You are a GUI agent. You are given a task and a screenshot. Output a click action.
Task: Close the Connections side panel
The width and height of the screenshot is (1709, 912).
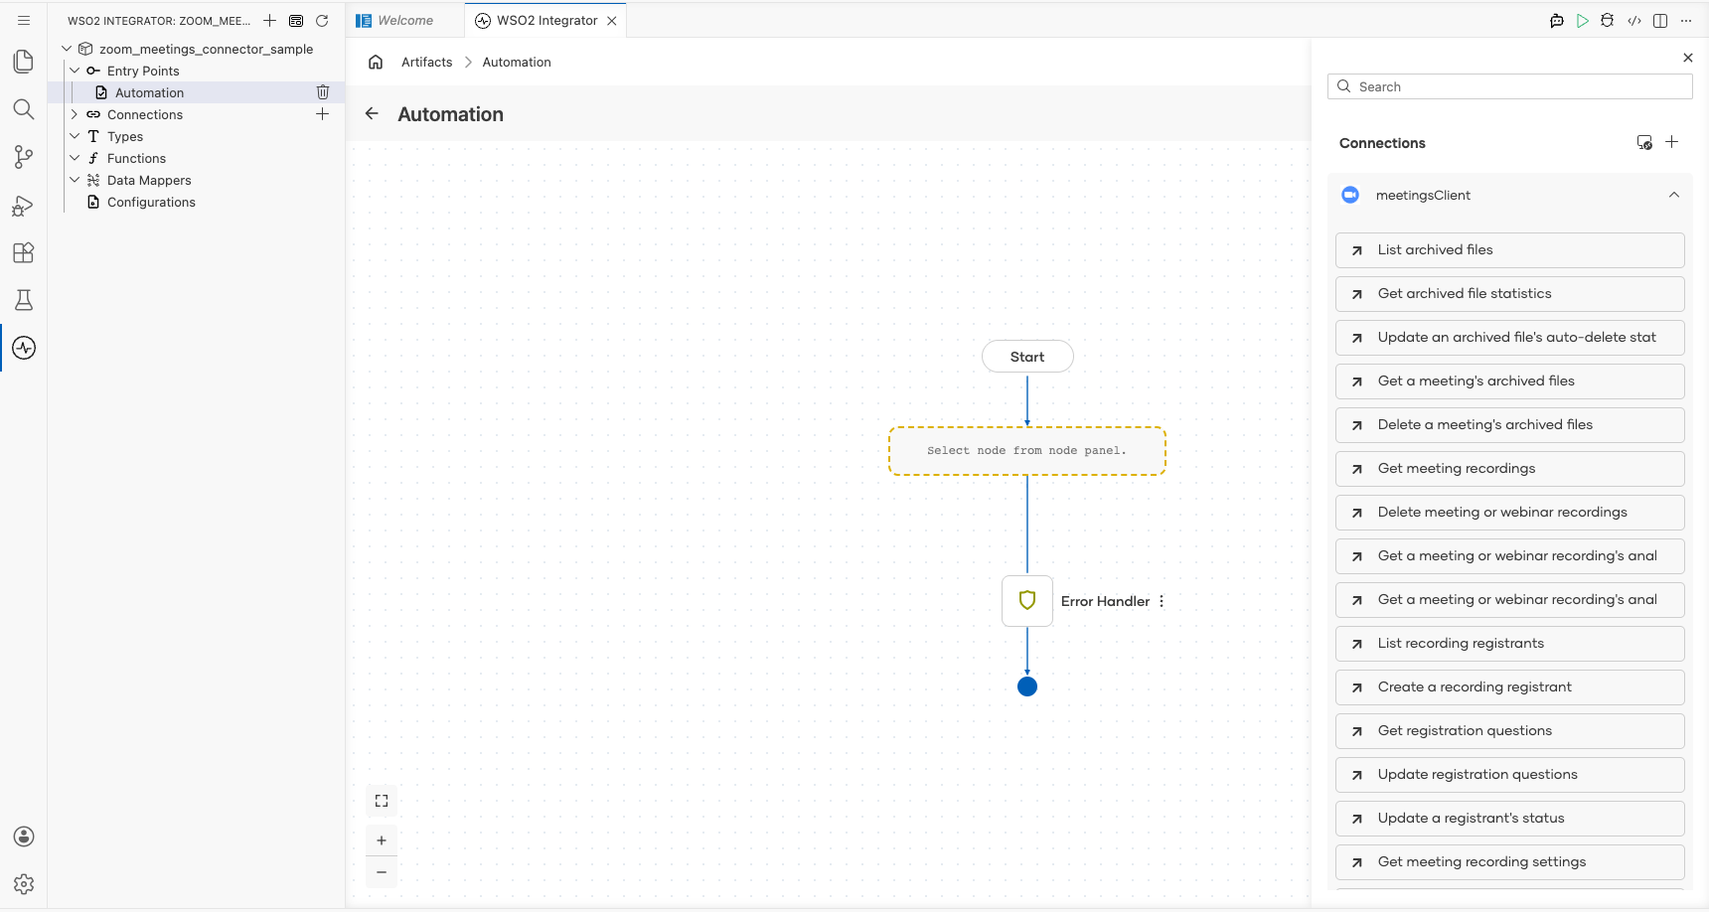[x=1688, y=58]
